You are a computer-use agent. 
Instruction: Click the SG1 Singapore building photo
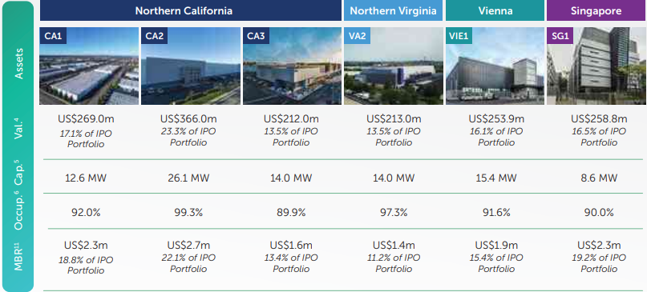coord(596,66)
